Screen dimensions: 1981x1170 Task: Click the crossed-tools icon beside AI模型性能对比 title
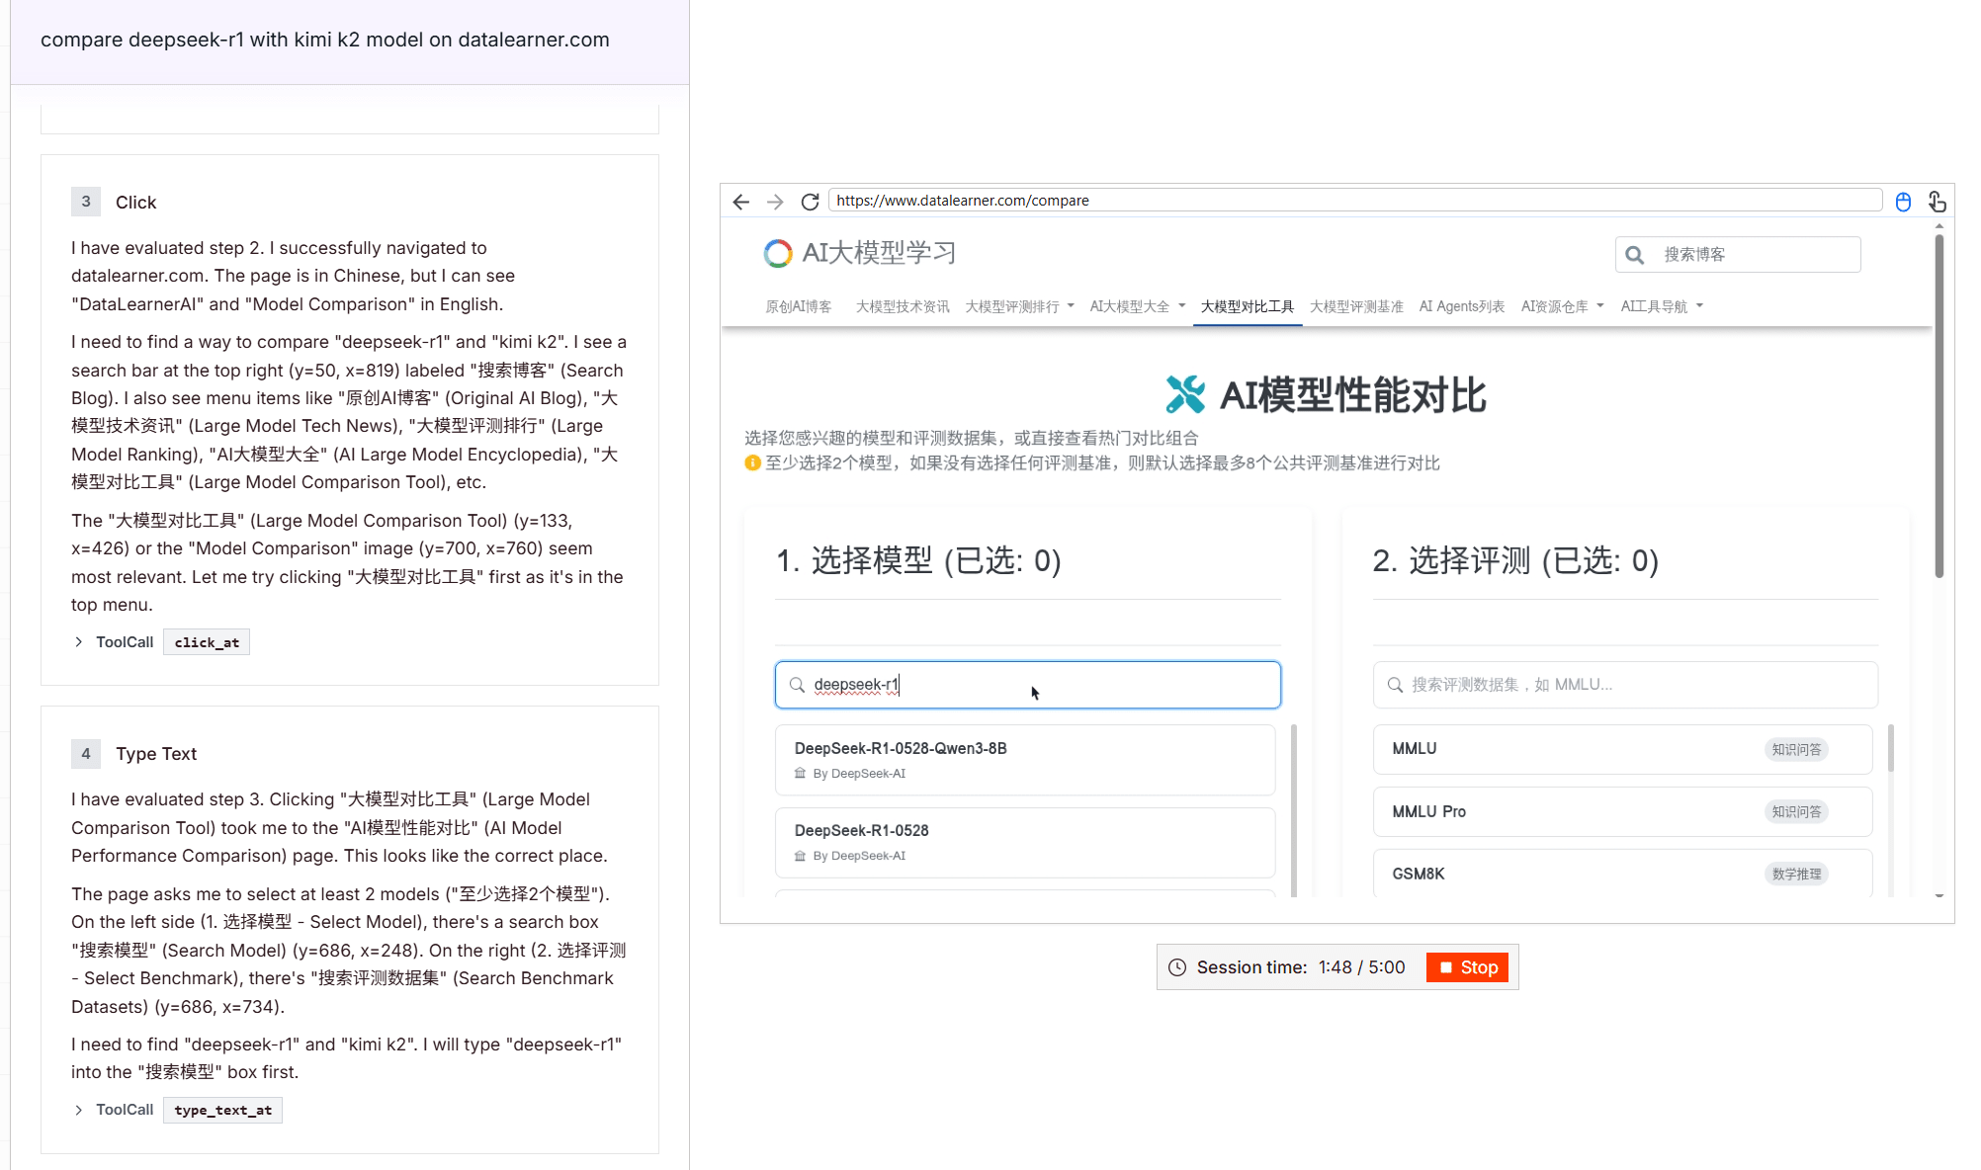(x=1184, y=394)
